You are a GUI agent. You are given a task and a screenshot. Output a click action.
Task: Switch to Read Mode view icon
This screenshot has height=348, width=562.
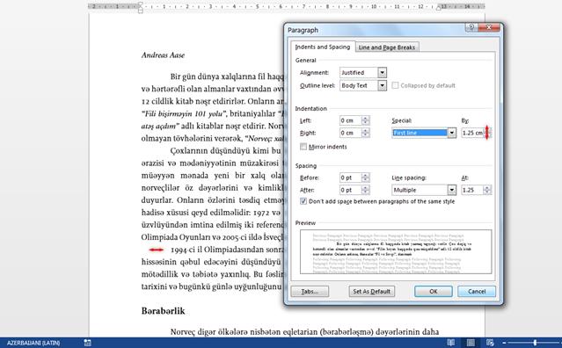click(x=451, y=343)
